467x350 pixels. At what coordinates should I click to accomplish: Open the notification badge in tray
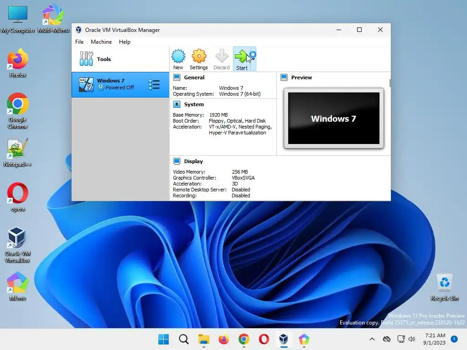click(454, 339)
